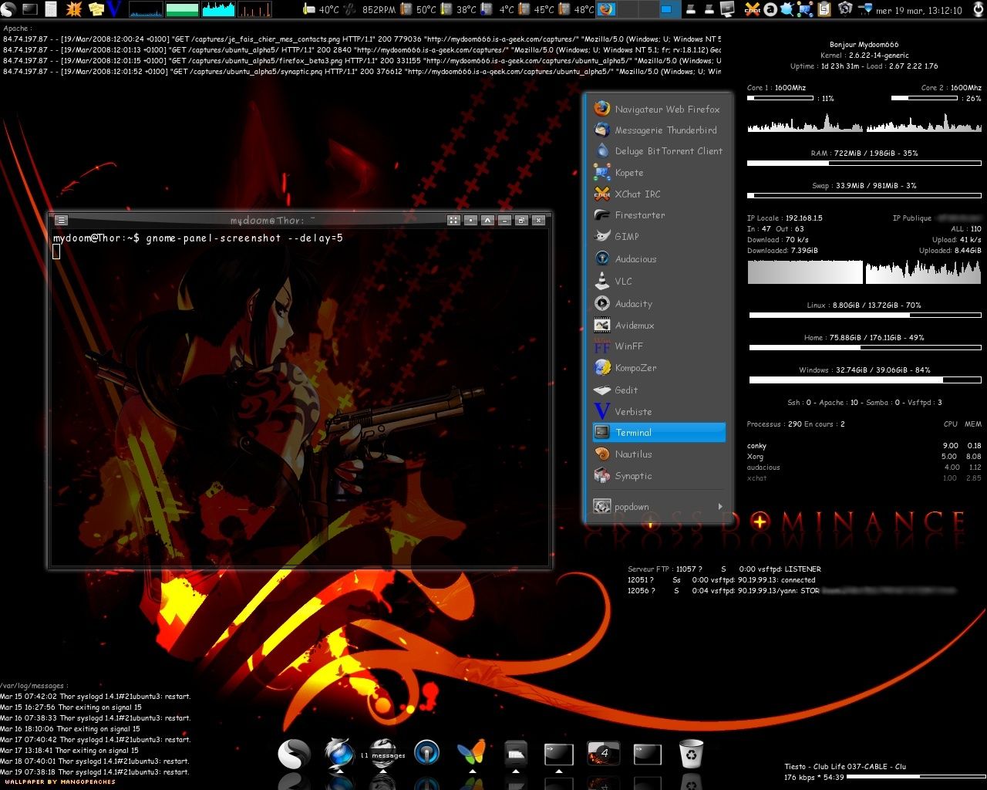Image resolution: width=987 pixels, height=790 pixels.
Task: Shade the terminal window with the up-arrow button
Action: (x=487, y=221)
